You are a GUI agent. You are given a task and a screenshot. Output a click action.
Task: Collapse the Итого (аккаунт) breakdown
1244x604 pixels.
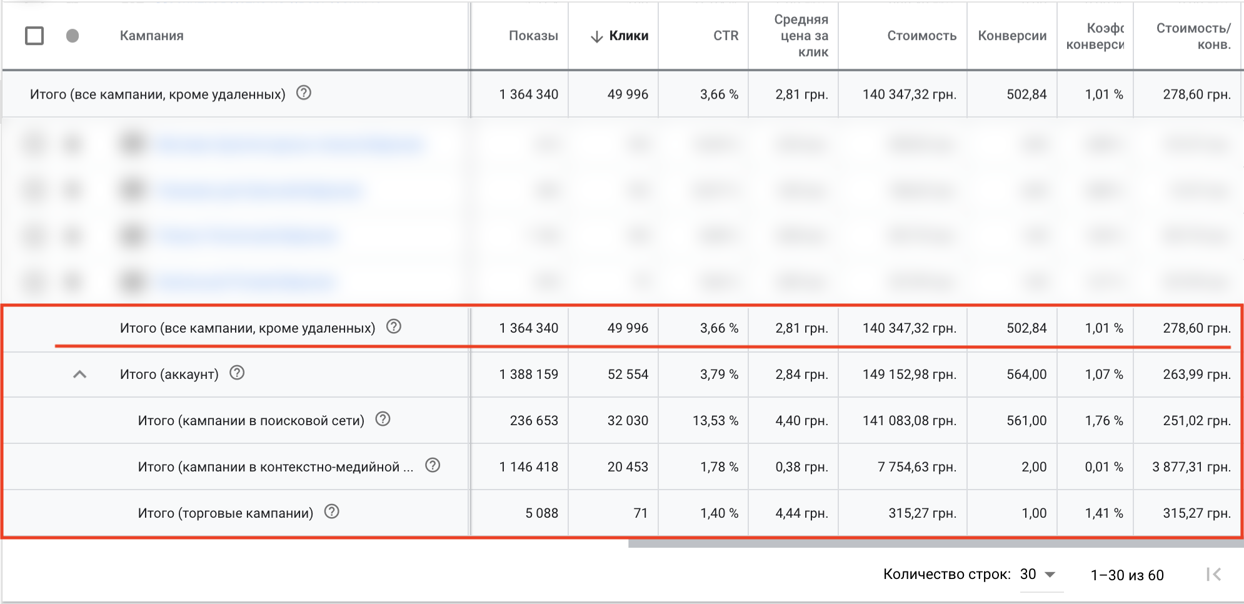click(x=80, y=375)
